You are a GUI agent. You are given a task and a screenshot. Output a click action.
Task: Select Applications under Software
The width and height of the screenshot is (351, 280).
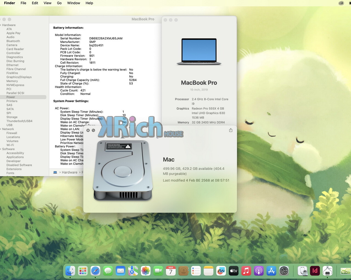pos(15,157)
